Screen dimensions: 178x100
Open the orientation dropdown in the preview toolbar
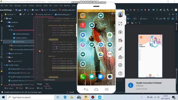pyautogui.click(x=135, y=19)
